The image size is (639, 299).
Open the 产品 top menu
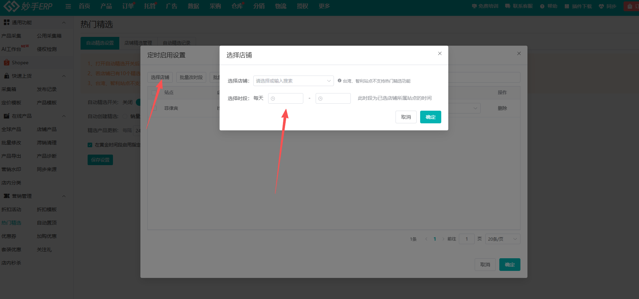click(x=106, y=6)
